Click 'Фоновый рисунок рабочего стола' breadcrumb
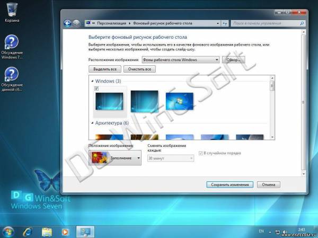The width and height of the screenshot is (318, 238). [x=163, y=23]
